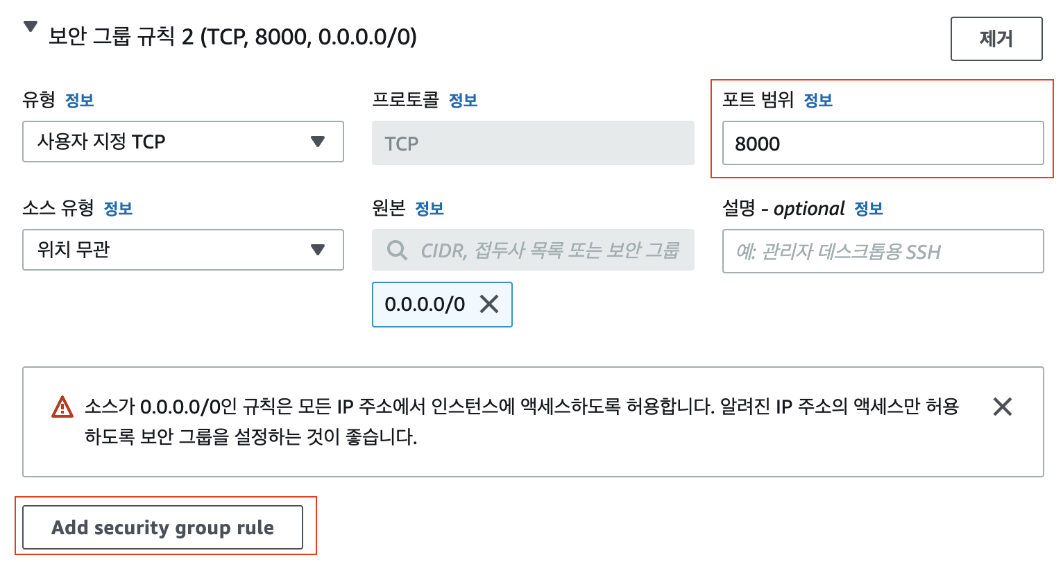
Task: Open the 정보 link next to 유형
Action: tap(79, 101)
